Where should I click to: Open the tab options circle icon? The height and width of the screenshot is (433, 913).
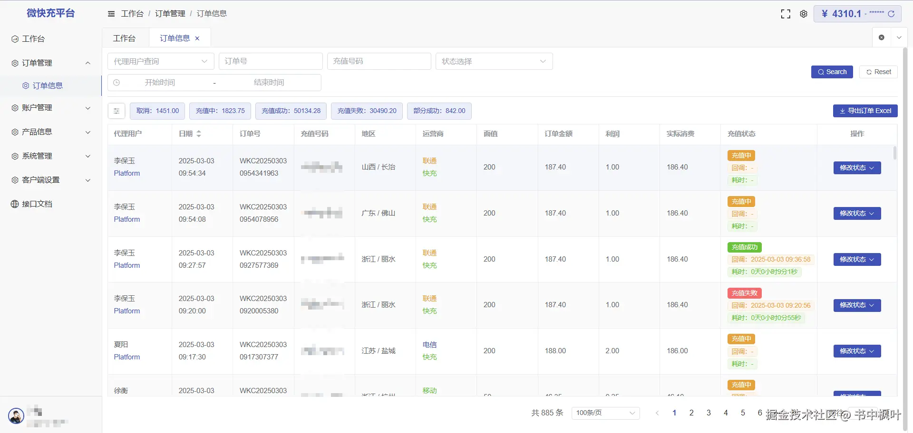coord(882,38)
